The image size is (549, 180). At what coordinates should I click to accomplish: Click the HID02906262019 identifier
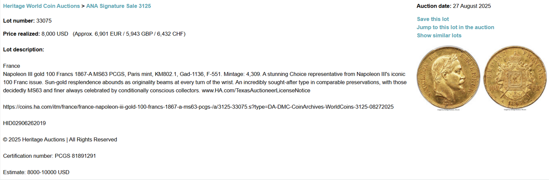tap(24, 123)
